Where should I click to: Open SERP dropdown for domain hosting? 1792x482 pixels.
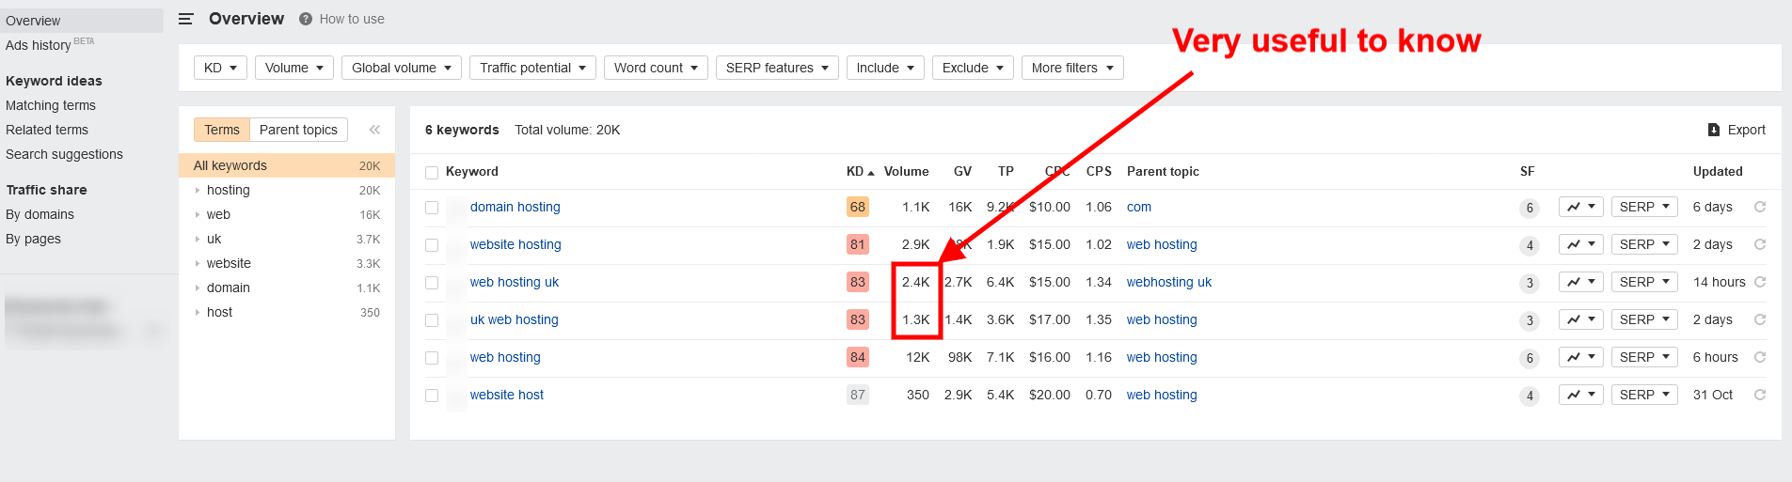[1644, 207]
